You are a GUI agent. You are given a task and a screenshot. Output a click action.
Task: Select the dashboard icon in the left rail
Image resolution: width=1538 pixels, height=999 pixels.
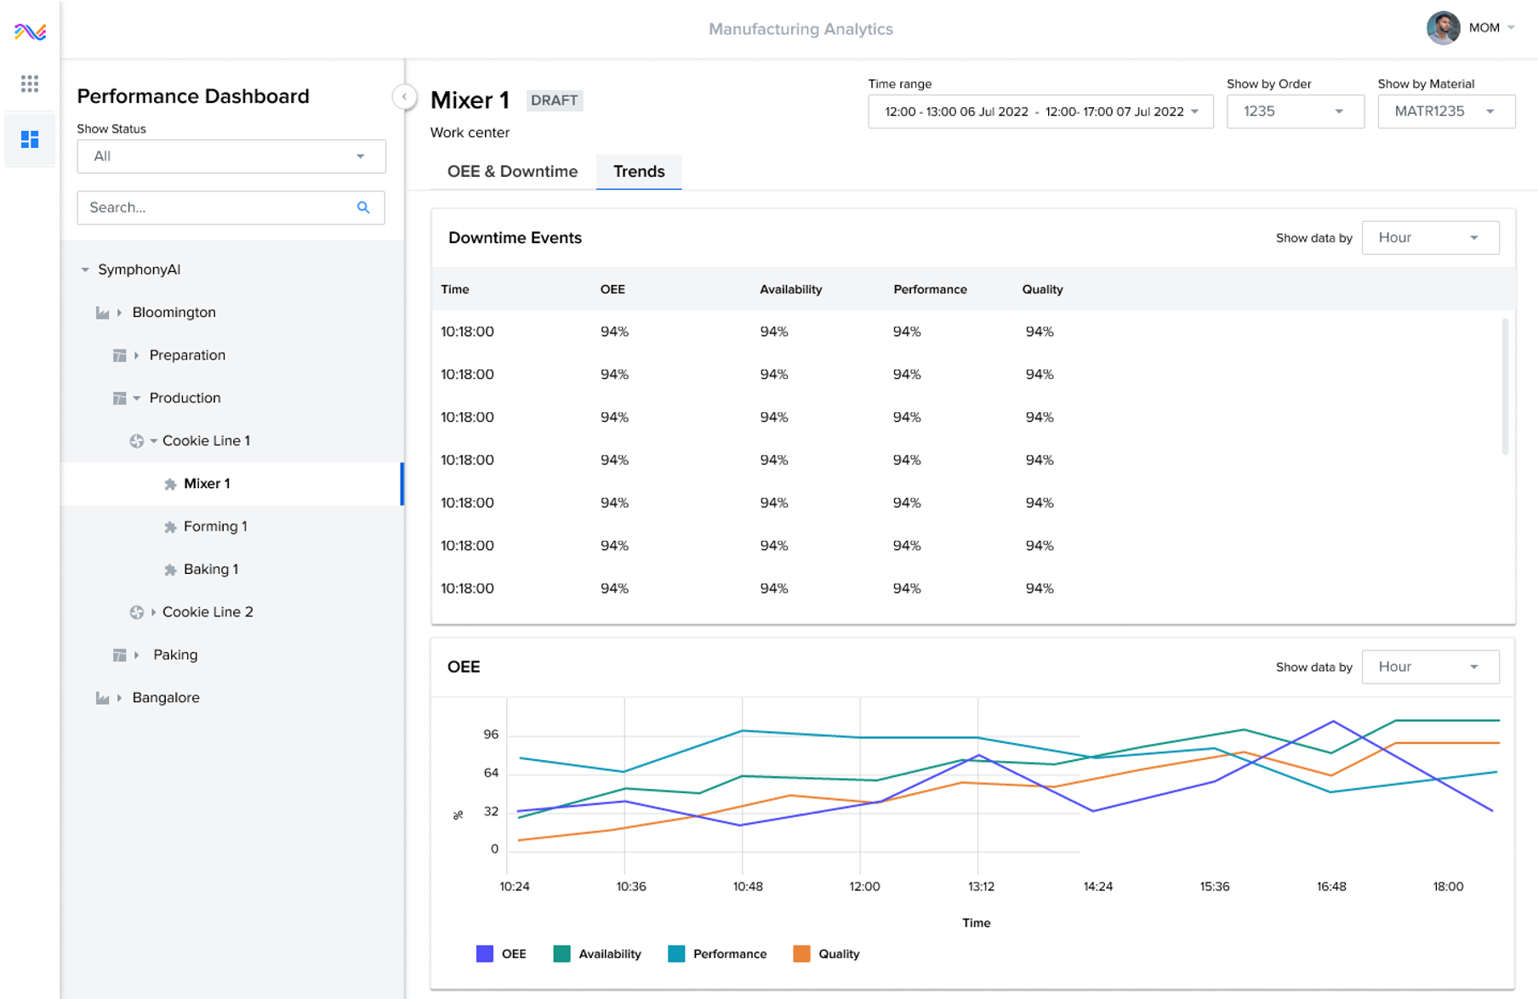click(x=29, y=139)
